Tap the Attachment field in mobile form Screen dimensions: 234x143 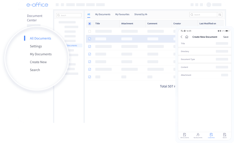[204, 75]
